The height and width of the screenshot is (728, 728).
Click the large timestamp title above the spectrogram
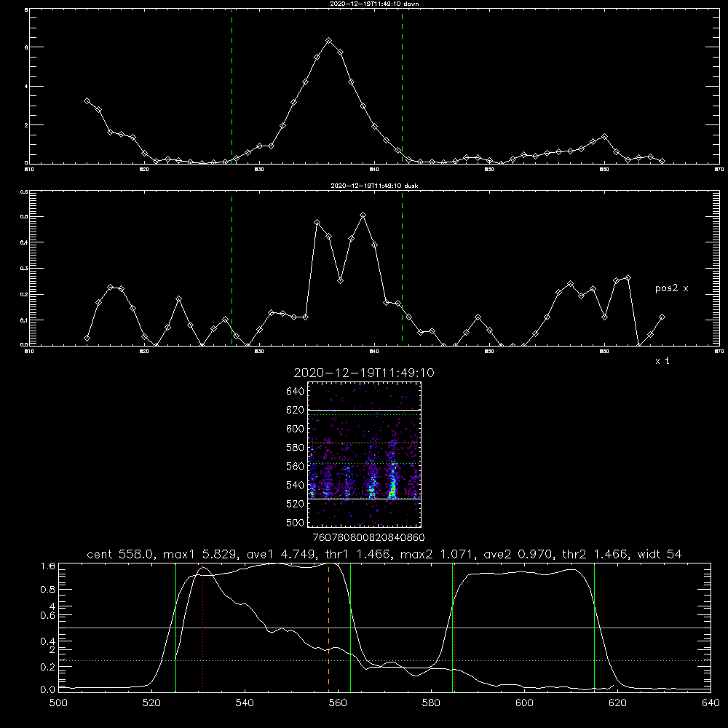(x=364, y=373)
